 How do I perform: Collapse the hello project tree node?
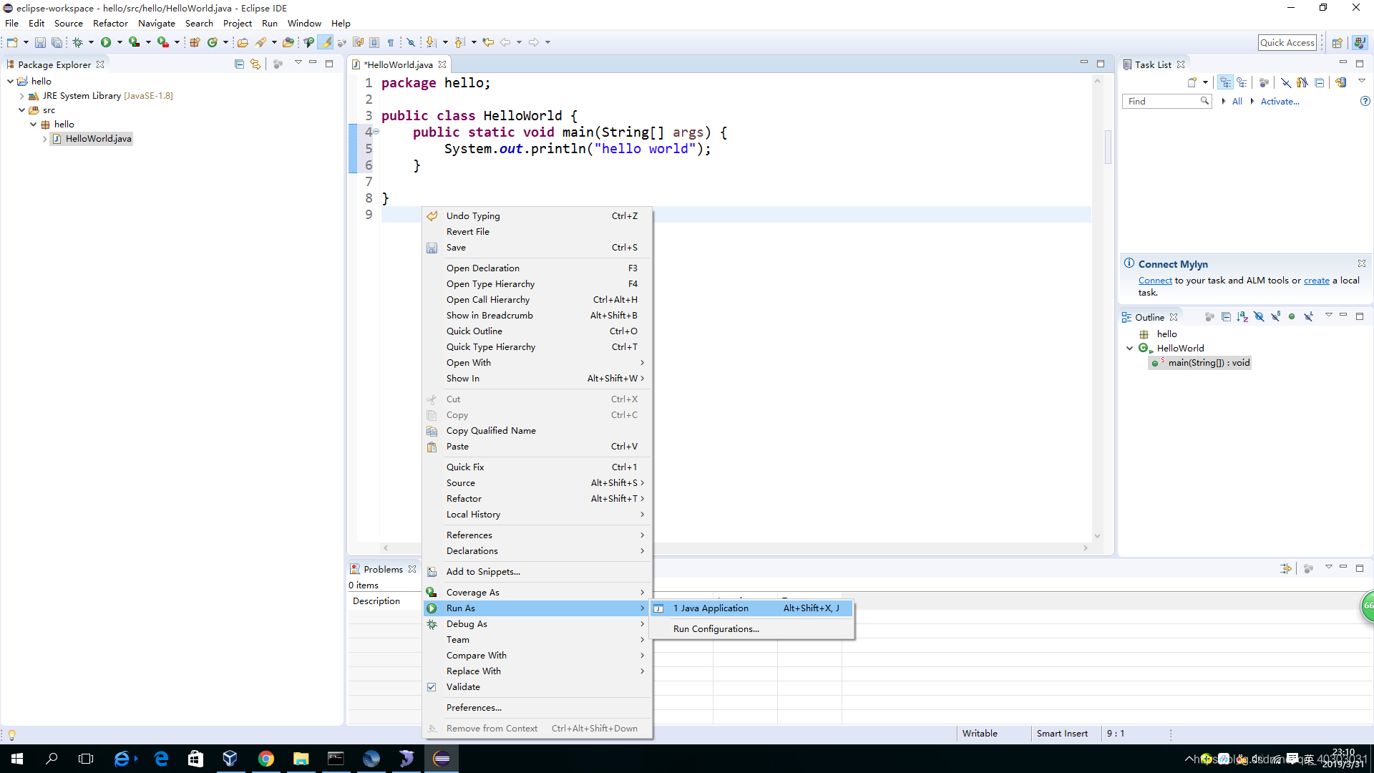click(10, 81)
